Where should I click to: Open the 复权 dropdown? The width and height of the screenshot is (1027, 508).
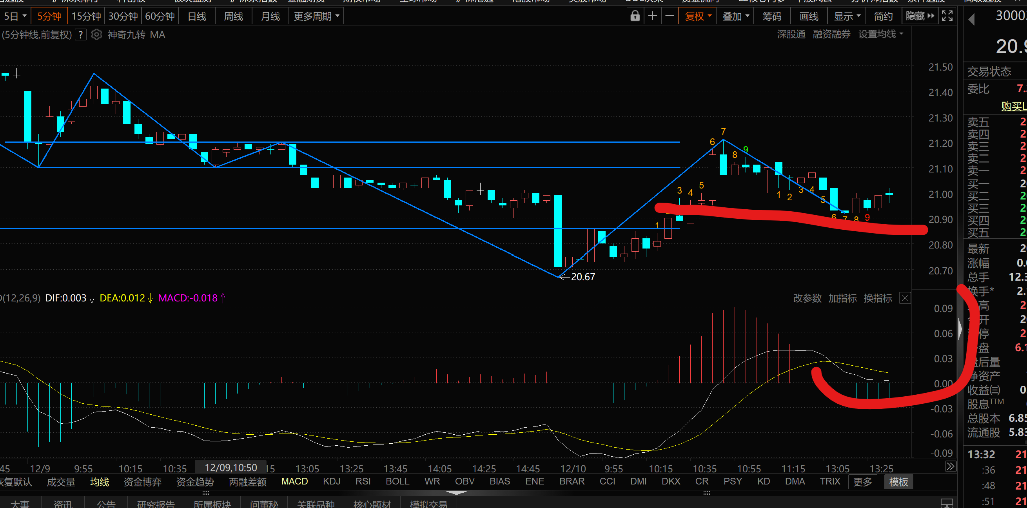[x=698, y=16]
